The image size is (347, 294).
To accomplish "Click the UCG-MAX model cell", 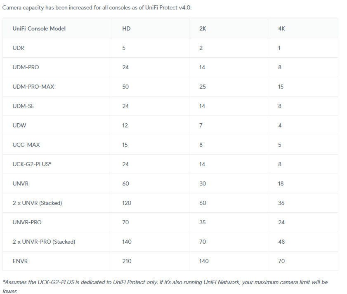I will point(26,145).
